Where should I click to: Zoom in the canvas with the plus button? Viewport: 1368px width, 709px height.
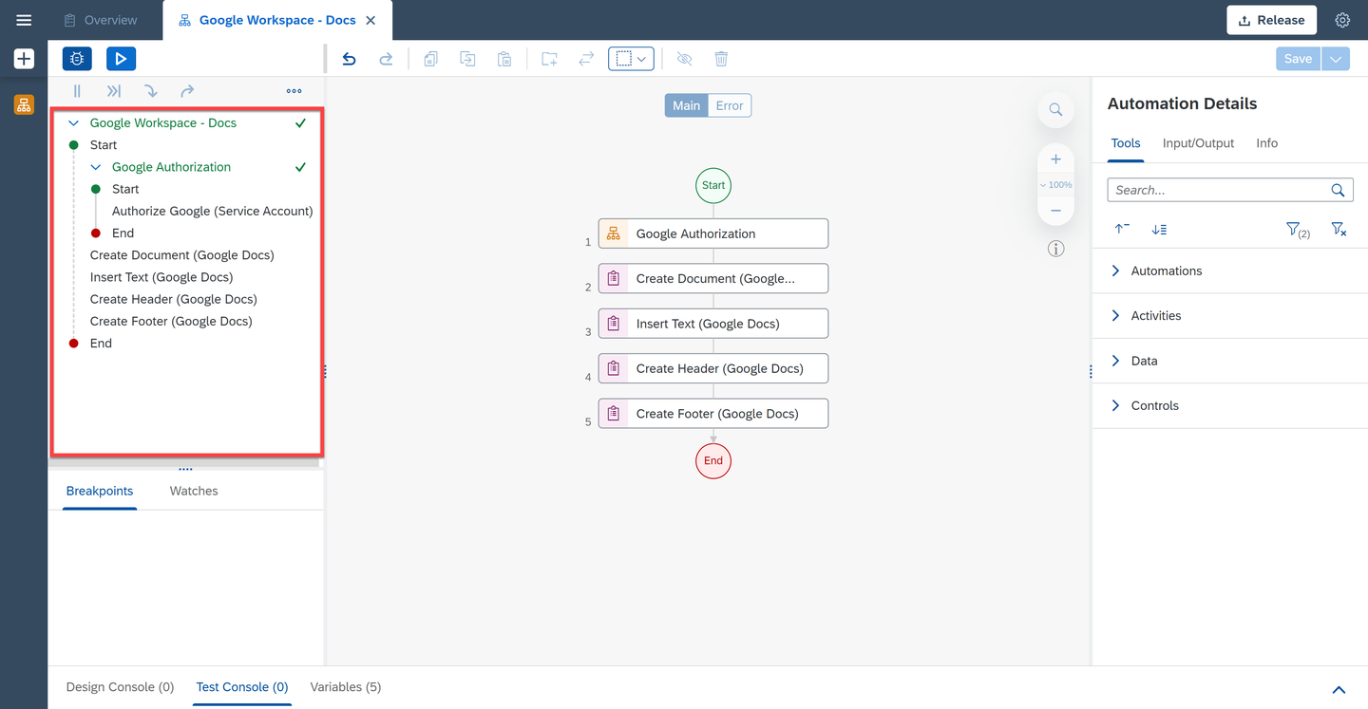(1055, 159)
